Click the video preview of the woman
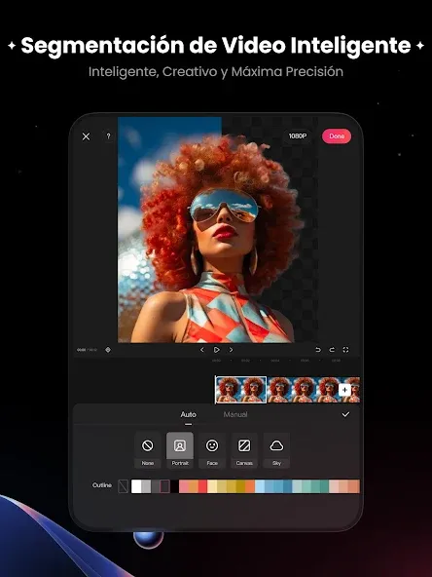432x577 pixels. [218, 230]
